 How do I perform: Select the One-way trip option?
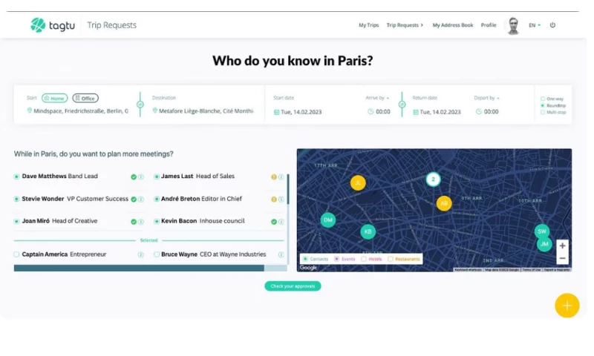tap(543, 98)
